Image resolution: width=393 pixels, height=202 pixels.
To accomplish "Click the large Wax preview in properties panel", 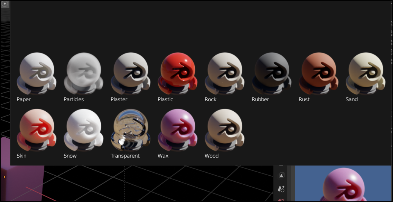I will [x=343, y=184].
